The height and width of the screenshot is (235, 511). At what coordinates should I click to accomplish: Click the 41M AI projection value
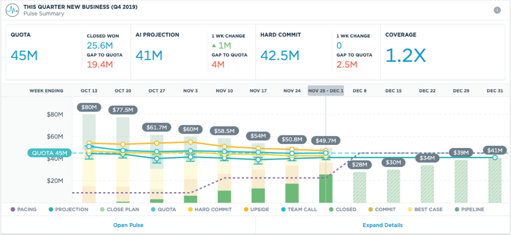point(149,55)
